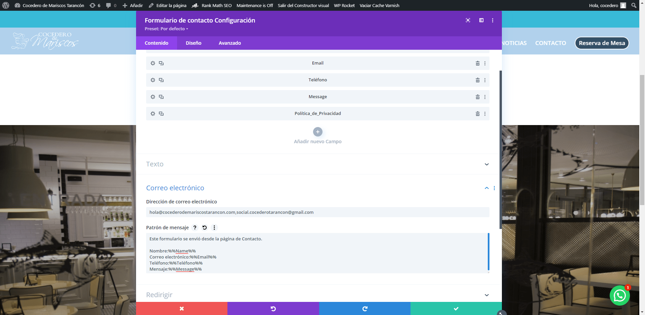The image size is (645, 315).
Task: Open more options for Política_de_Privacidad field
Action: click(x=485, y=114)
